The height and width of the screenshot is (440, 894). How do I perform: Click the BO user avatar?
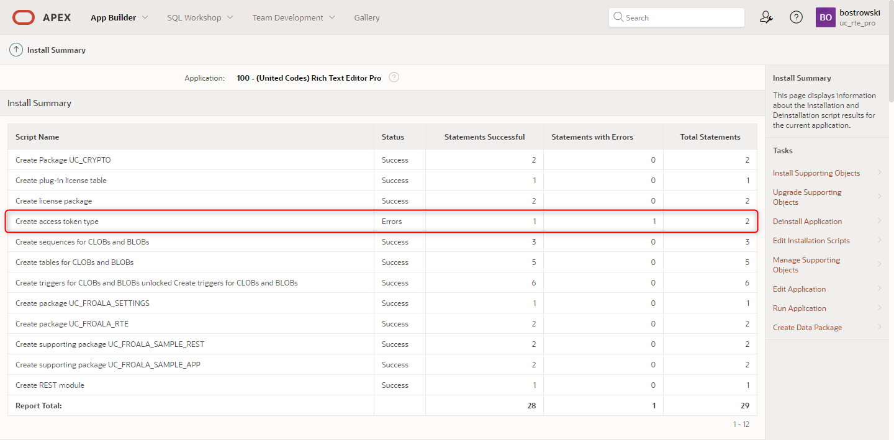coord(826,17)
